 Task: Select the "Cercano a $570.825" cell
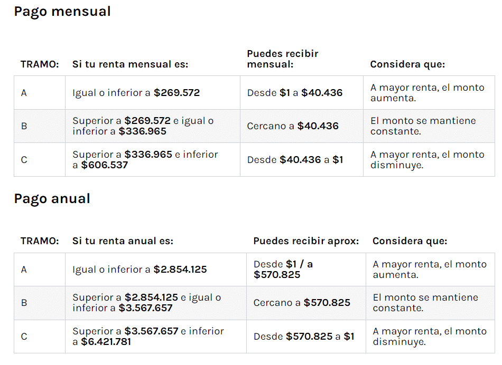(302, 303)
